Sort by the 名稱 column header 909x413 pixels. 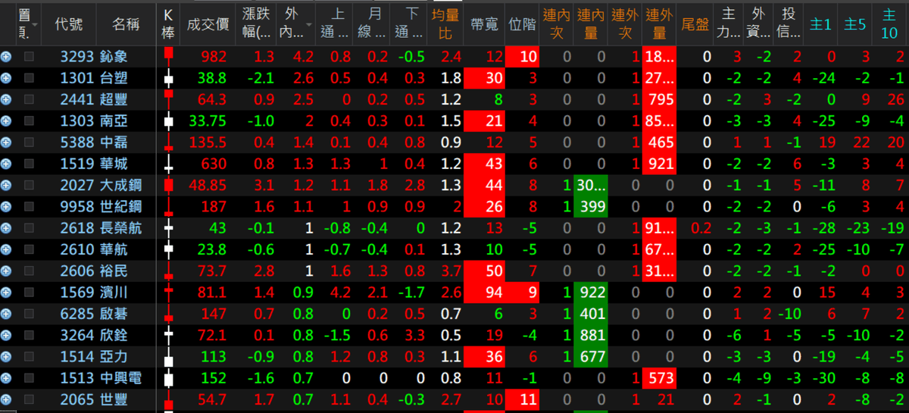pyautogui.click(x=126, y=23)
